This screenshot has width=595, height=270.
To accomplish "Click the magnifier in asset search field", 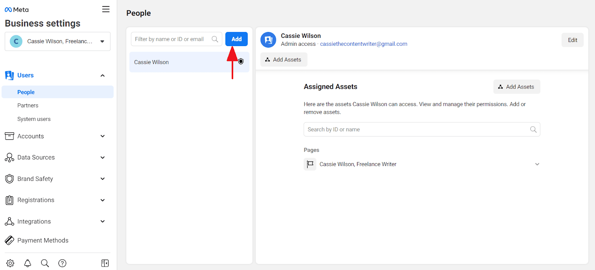I will pos(533,129).
